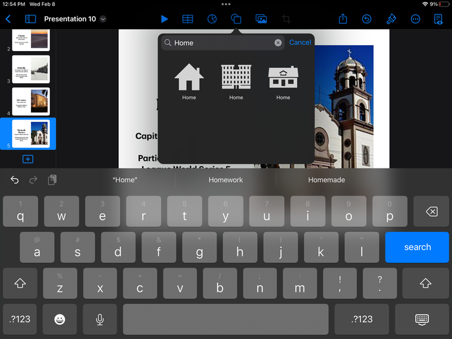Hide the on-screen keyboard

(x=422, y=319)
